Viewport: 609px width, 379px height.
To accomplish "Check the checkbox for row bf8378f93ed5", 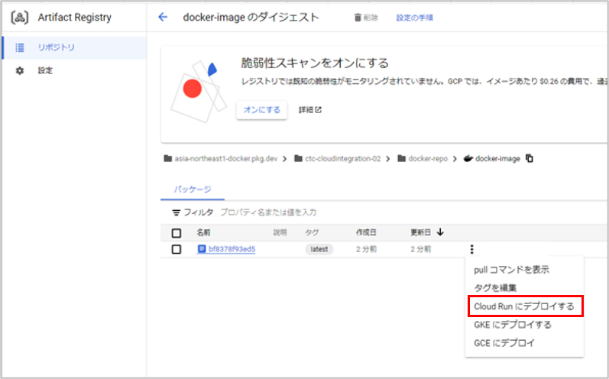I will [x=177, y=249].
